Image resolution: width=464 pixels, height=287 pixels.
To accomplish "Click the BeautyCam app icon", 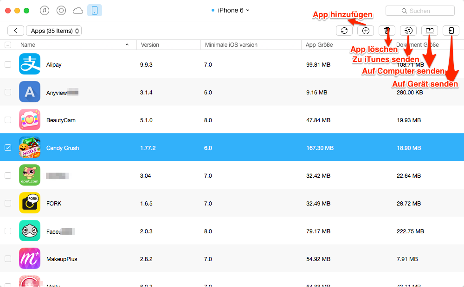I will click(x=30, y=119).
